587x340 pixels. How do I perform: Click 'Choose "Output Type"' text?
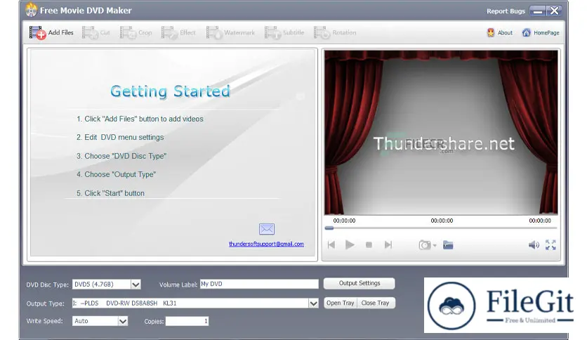coord(116,174)
